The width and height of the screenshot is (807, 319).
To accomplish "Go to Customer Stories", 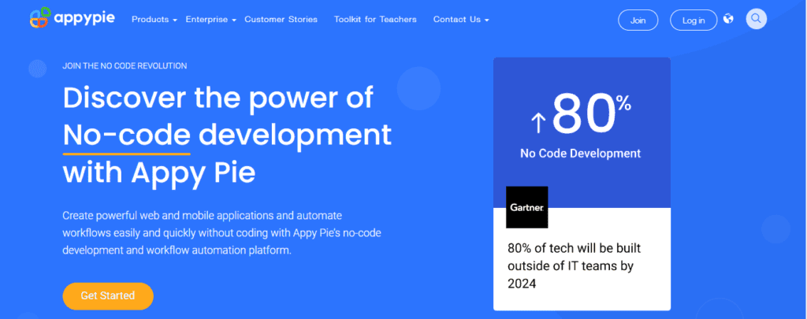I will [281, 19].
